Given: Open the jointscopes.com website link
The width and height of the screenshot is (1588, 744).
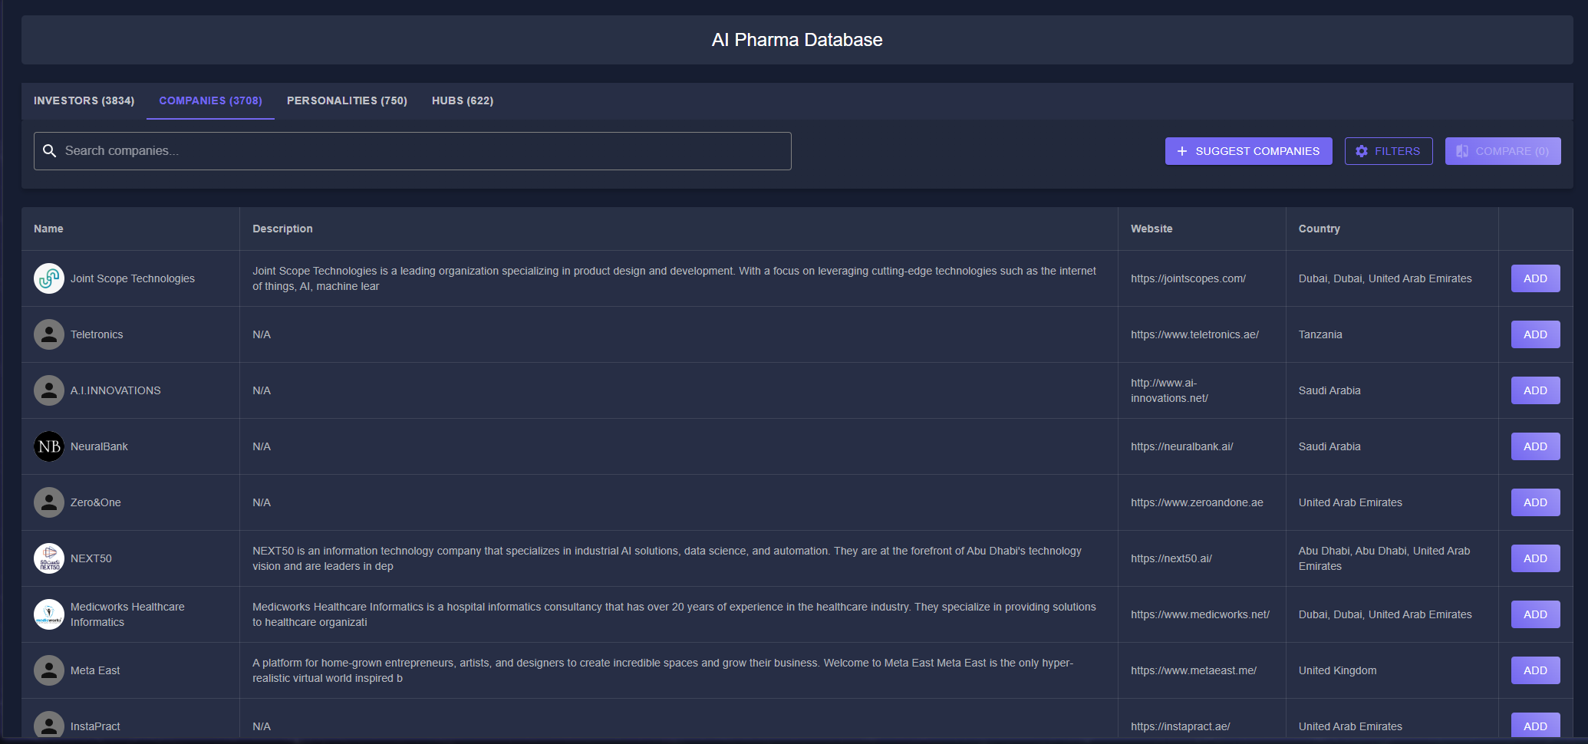Looking at the screenshot, I should click(x=1188, y=278).
